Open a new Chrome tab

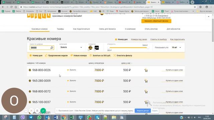[x=193, y=2]
